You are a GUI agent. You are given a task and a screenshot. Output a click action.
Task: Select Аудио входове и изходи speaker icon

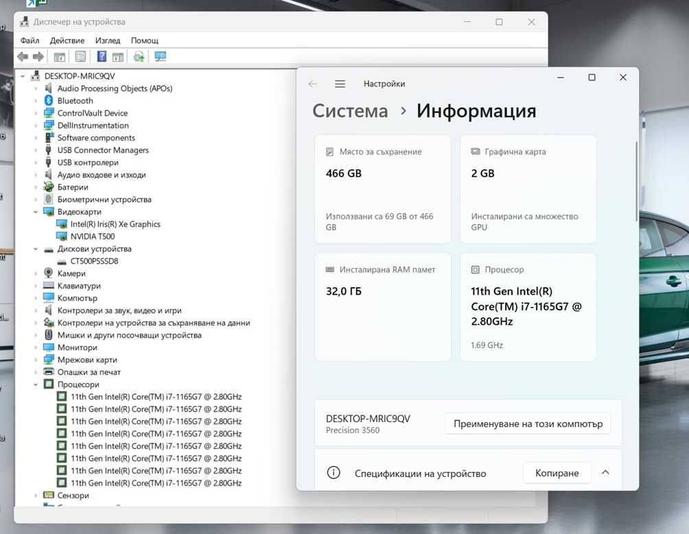pyautogui.click(x=49, y=175)
